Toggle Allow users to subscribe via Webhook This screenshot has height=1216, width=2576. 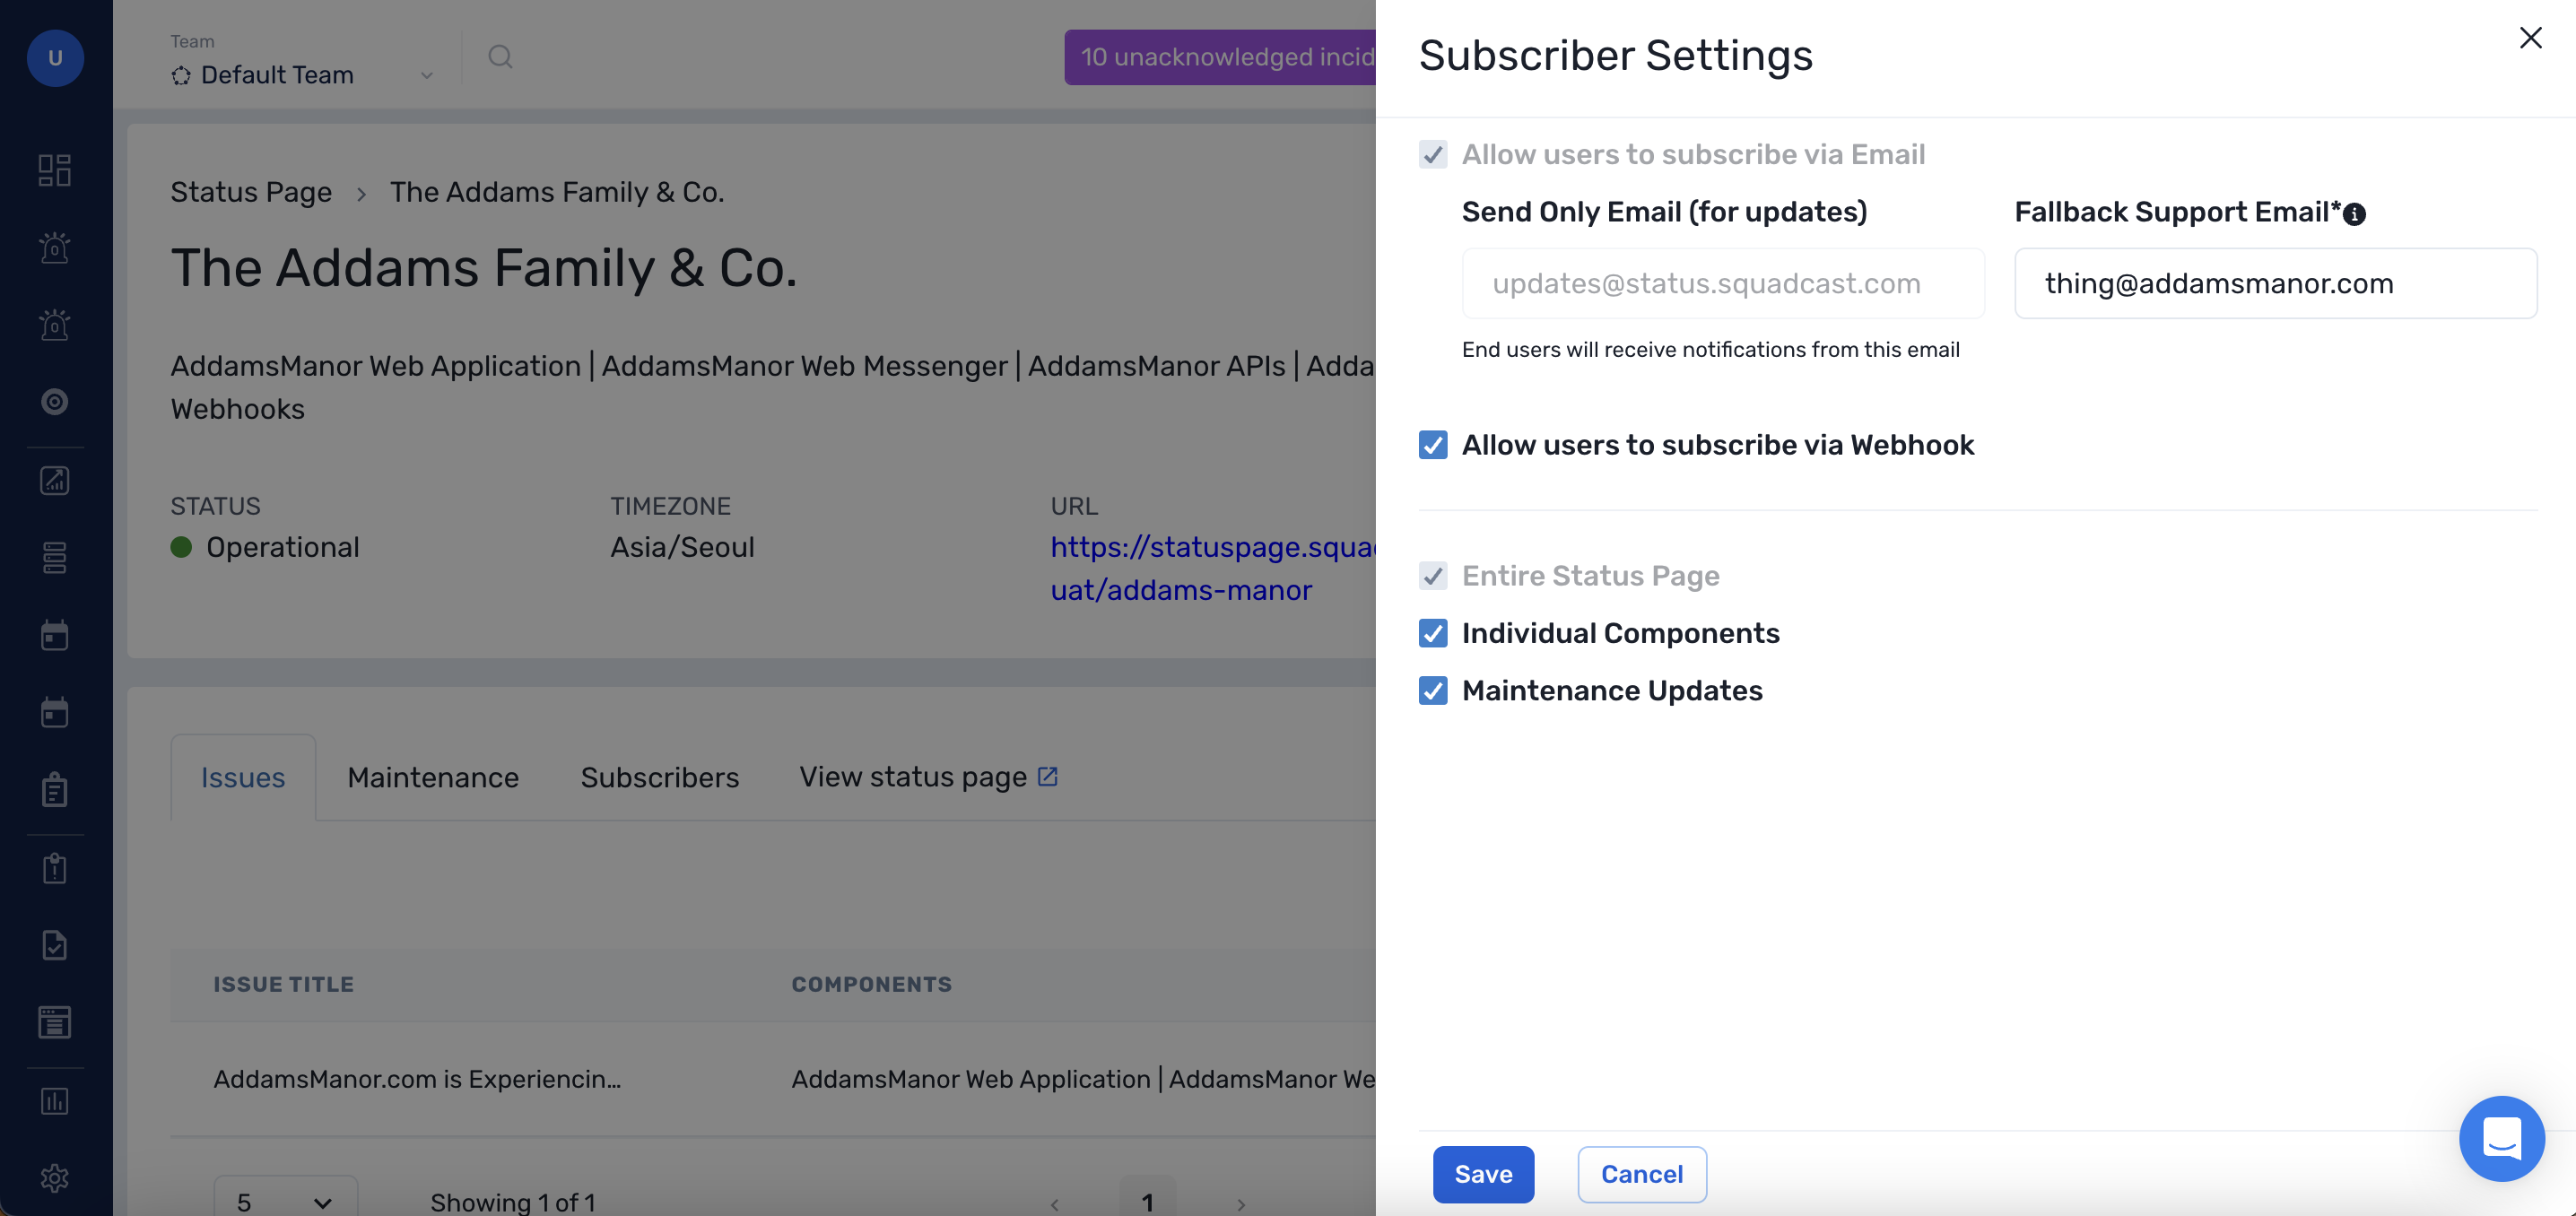point(1433,445)
